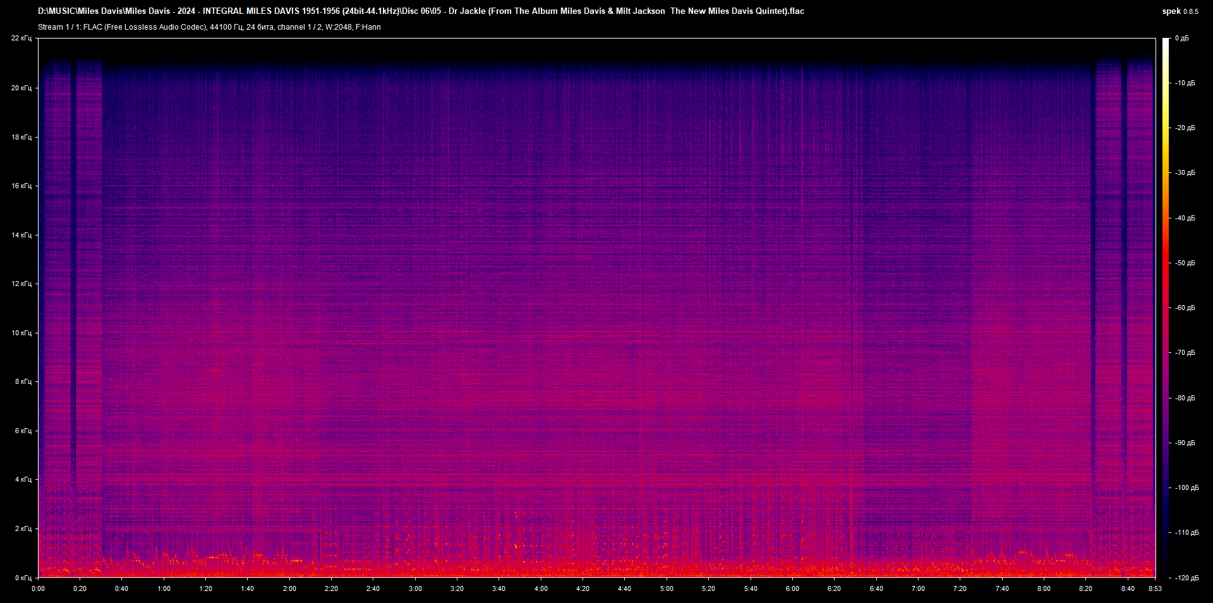This screenshot has height=603, width=1213.
Task: Click the 'spek 0.8.5' version label
Action: [1180, 11]
